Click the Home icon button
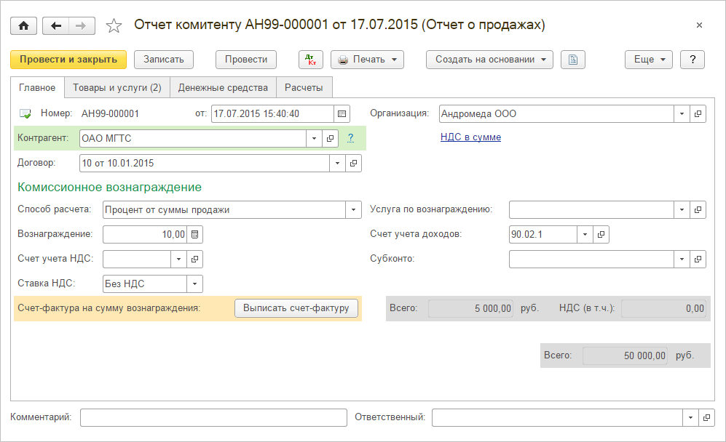 click(23, 25)
